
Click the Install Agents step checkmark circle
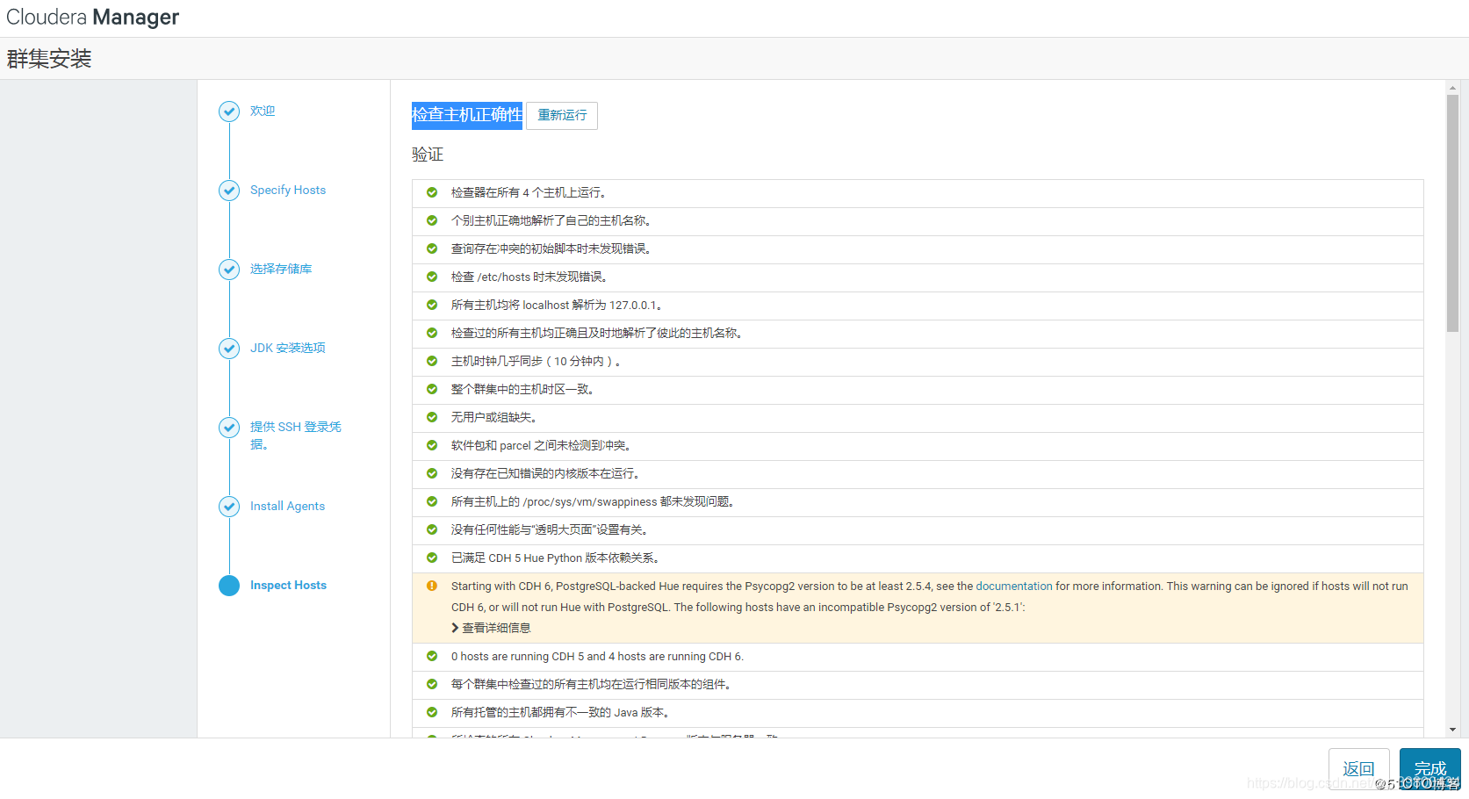(229, 507)
